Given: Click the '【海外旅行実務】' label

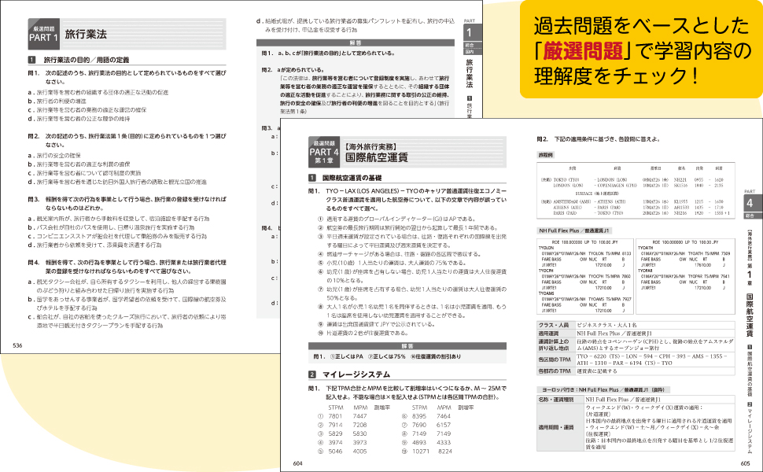Looking at the screenshot, I should point(371,146).
